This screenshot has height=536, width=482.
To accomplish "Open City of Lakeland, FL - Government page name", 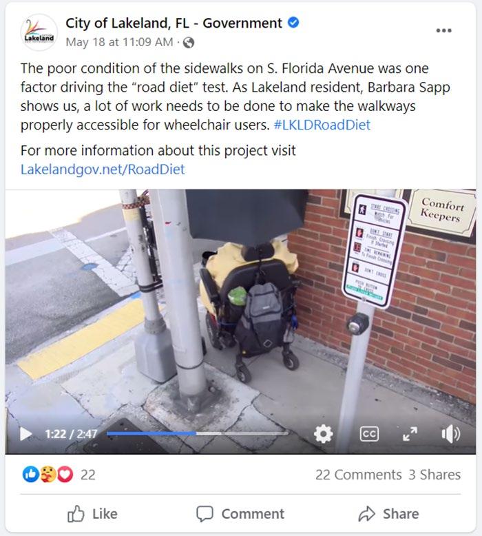I will (x=174, y=23).
